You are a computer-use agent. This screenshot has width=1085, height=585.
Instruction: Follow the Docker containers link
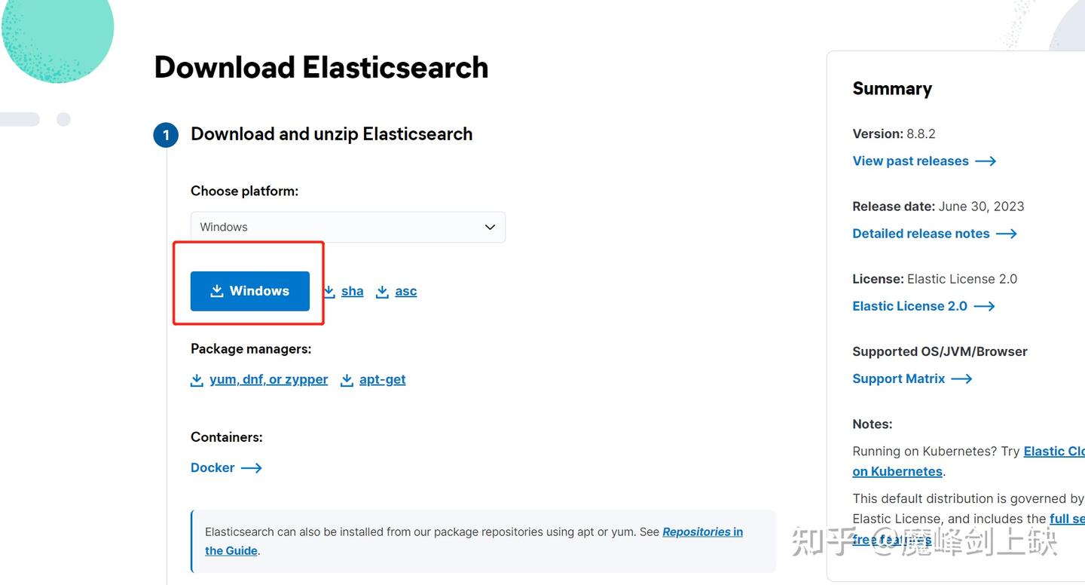point(212,468)
